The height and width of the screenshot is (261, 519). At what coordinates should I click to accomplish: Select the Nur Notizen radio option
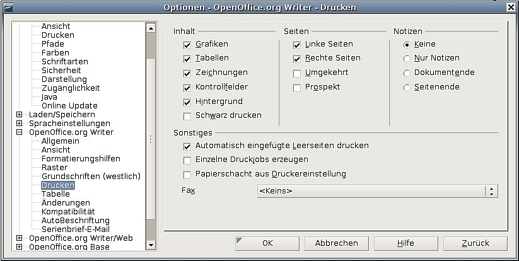pyautogui.click(x=407, y=59)
